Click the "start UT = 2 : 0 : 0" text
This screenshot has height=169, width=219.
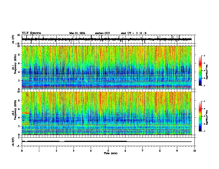(x=134, y=33)
